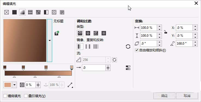
Task: Select the No fill icon
Action: click(x=7, y=12)
